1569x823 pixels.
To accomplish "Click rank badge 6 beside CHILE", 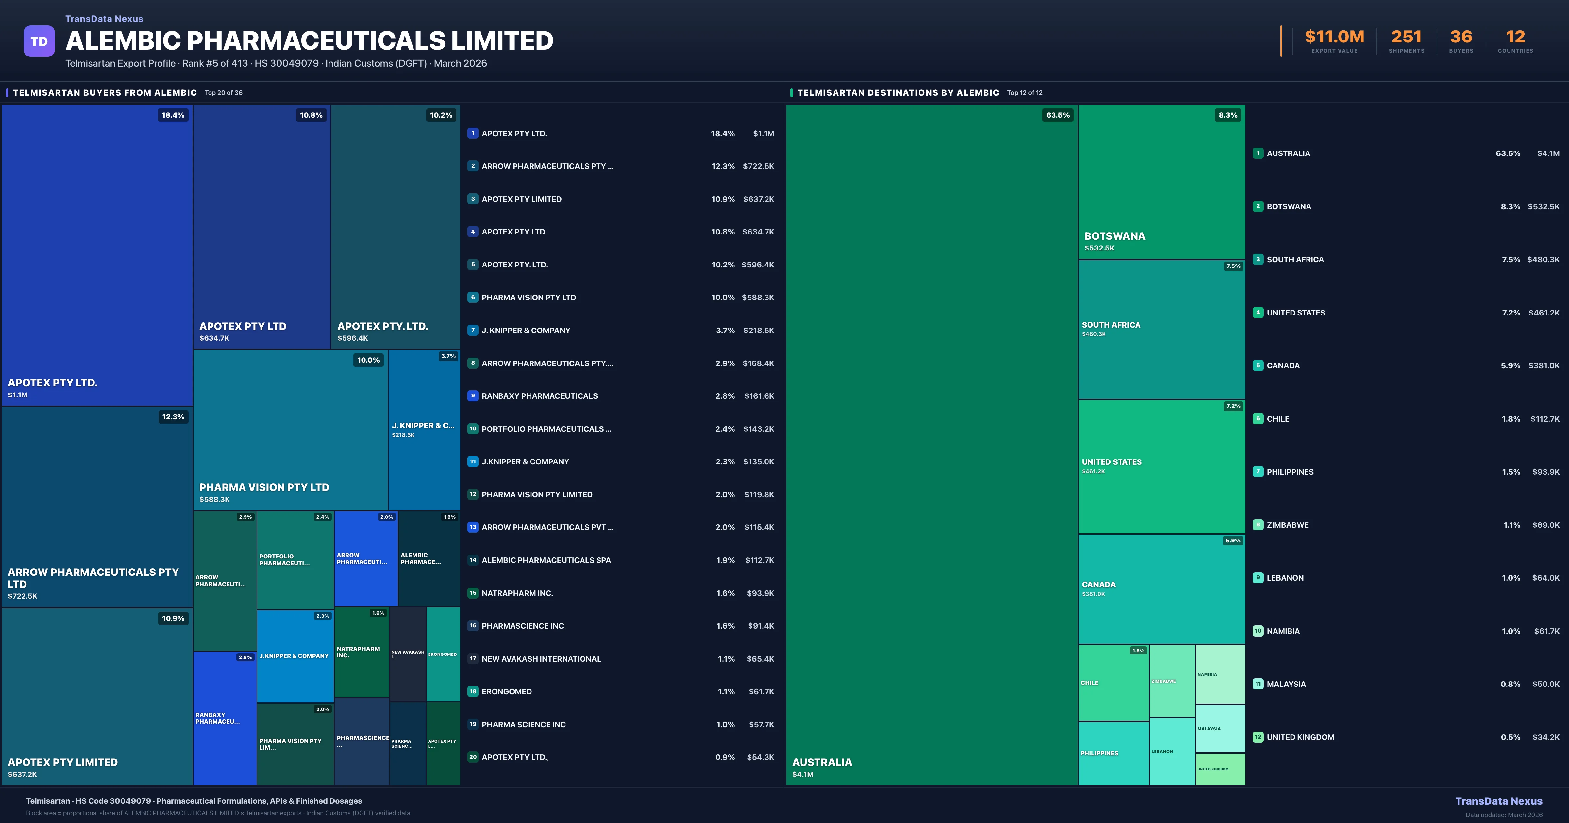I will click(1258, 419).
